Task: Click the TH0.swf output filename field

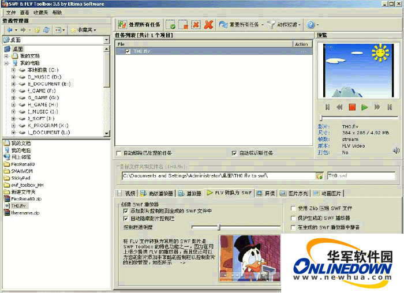Action: pos(361,175)
